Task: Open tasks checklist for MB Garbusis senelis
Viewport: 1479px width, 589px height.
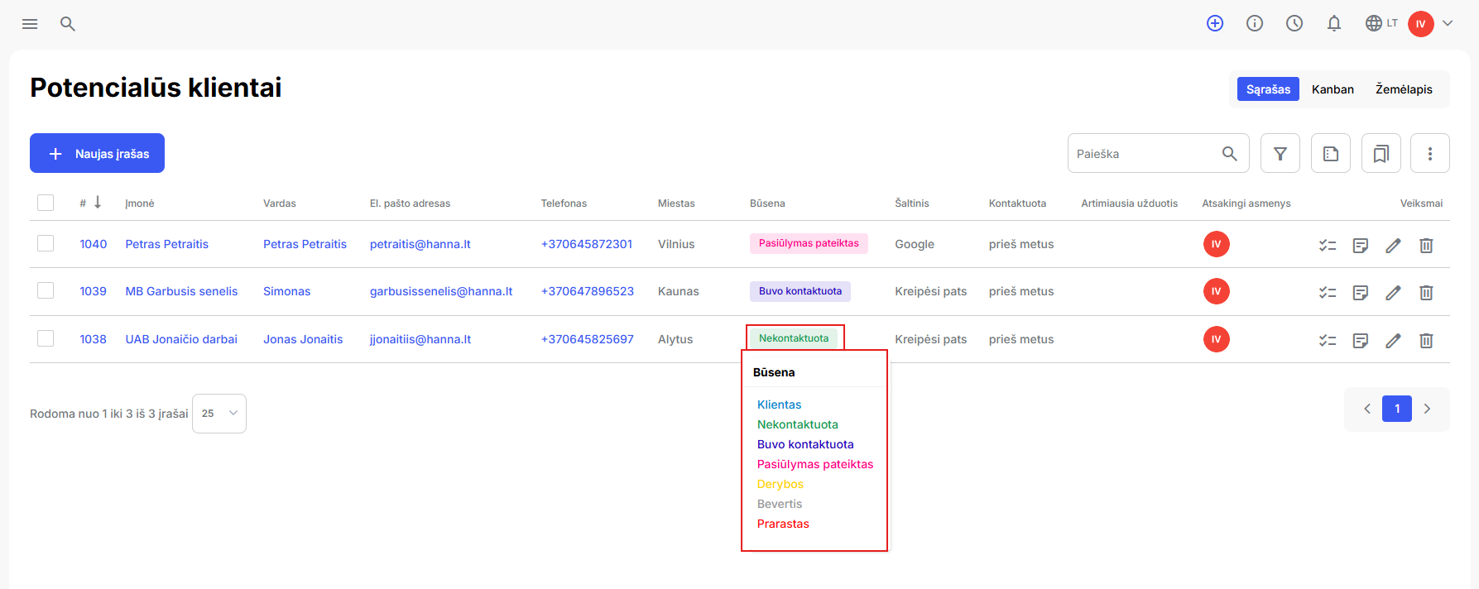Action: 1328,292
